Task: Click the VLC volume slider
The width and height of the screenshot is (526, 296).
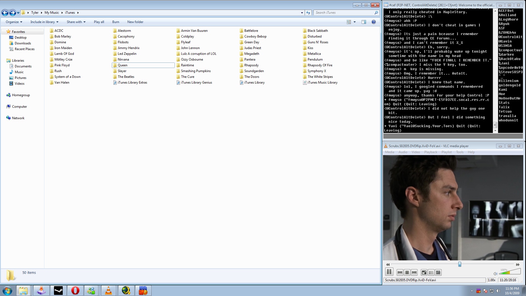Action: [510, 272]
